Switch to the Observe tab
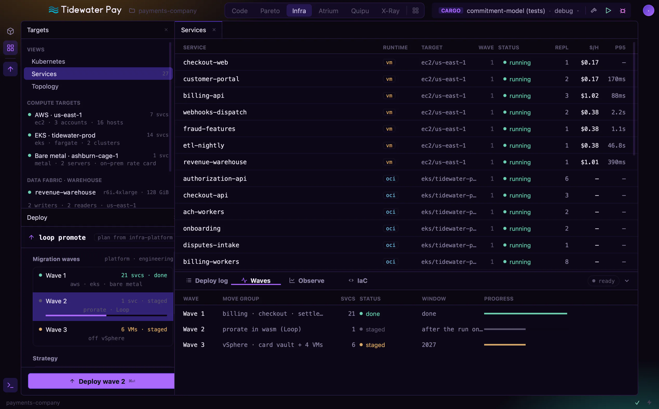659x409 pixels. point(307,280)
